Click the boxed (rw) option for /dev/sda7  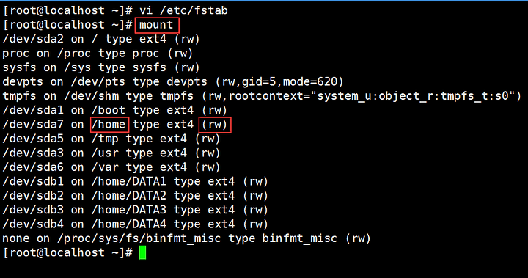click(215, 125)
